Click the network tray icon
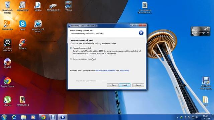The image size is (214, 120). [x=193, y=117]
